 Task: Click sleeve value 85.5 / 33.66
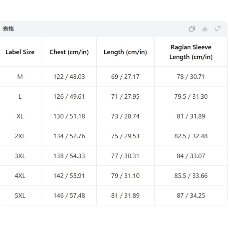coord(191,176)
